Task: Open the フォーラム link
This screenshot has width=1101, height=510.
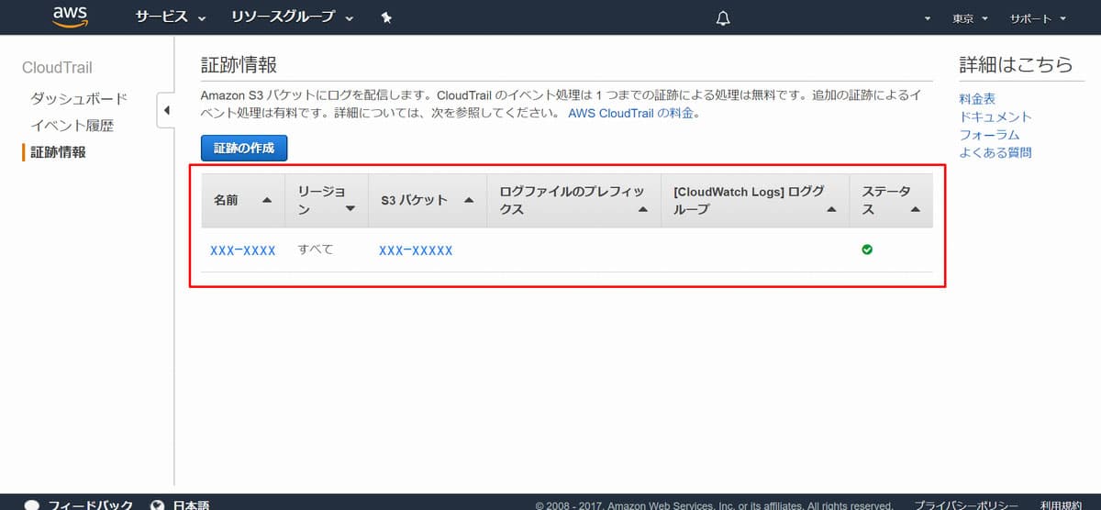Action: (989, 135)
